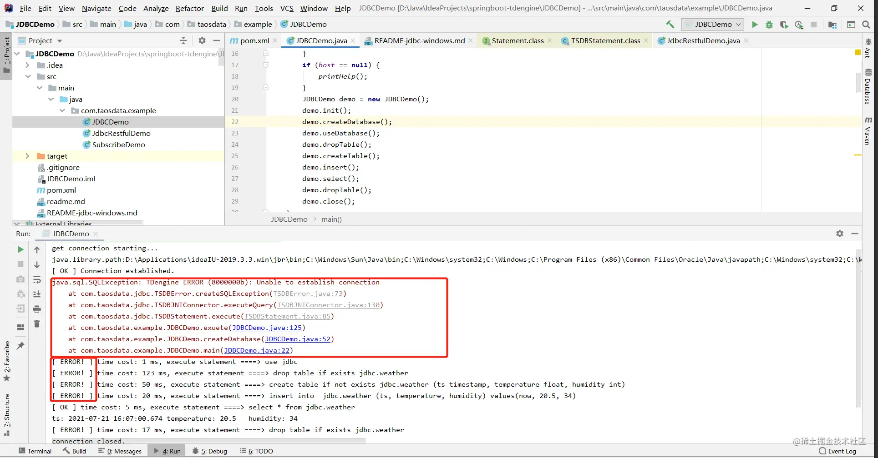Toggle the Project side tab
Image resolution: width=878 pixels, height=458 pixels.
pyautogui.click(x=6, y=55)
